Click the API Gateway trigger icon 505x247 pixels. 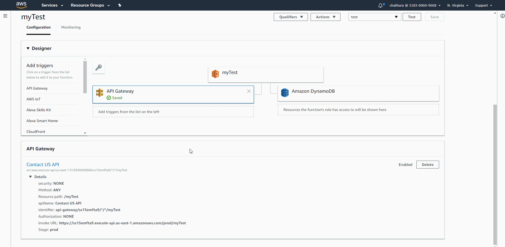tap(100, 93)
